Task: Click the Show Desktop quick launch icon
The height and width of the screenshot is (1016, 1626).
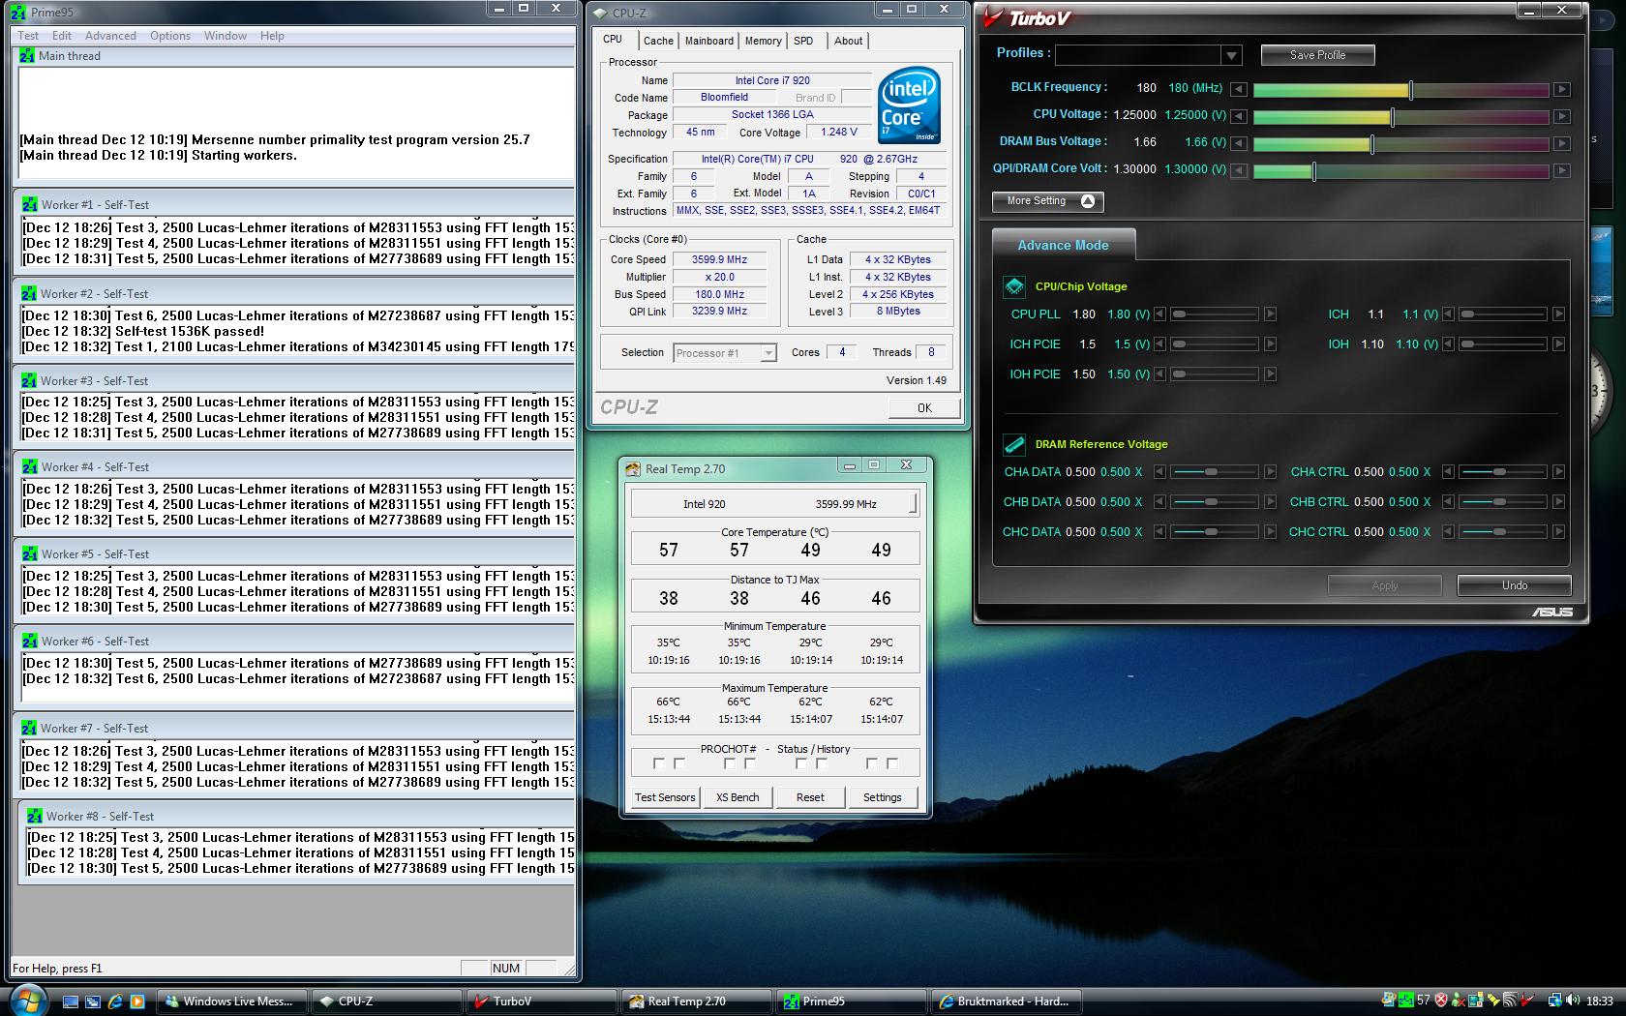Action: (71, 1001)
